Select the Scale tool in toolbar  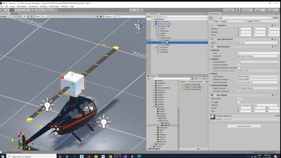17,10
